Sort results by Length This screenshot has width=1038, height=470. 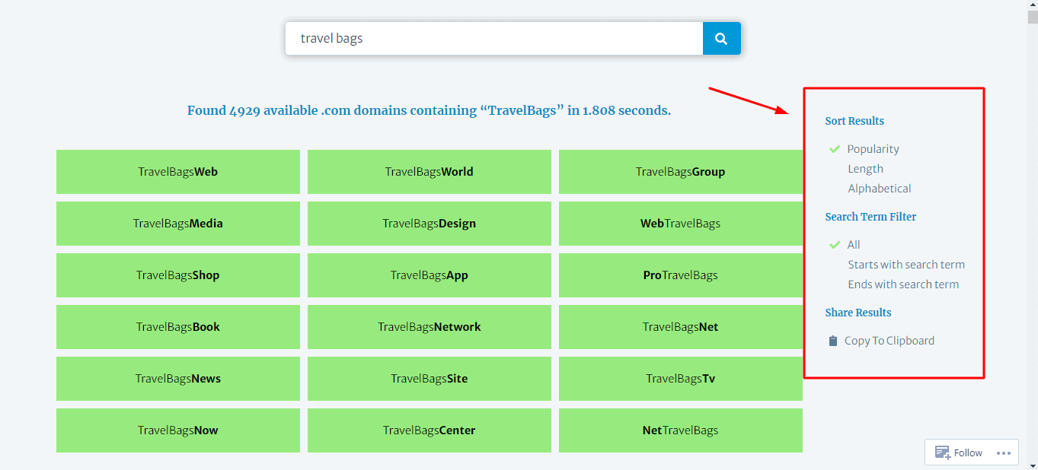pos(865,169)
